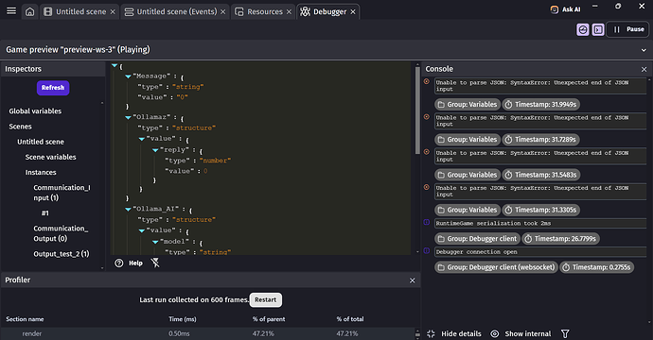Select instance #1
Image resolution: width=653 pixels, height=340 pixels.
[45, 212]
